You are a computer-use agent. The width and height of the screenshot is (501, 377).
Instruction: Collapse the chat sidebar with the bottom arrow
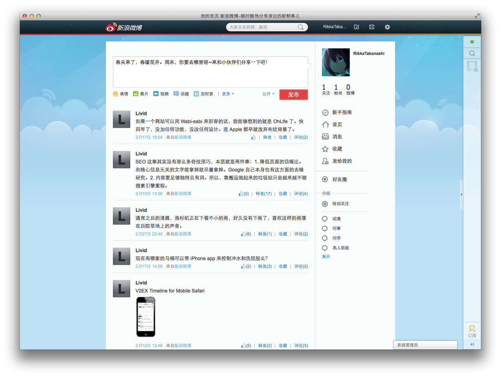[x=472, y=344]
